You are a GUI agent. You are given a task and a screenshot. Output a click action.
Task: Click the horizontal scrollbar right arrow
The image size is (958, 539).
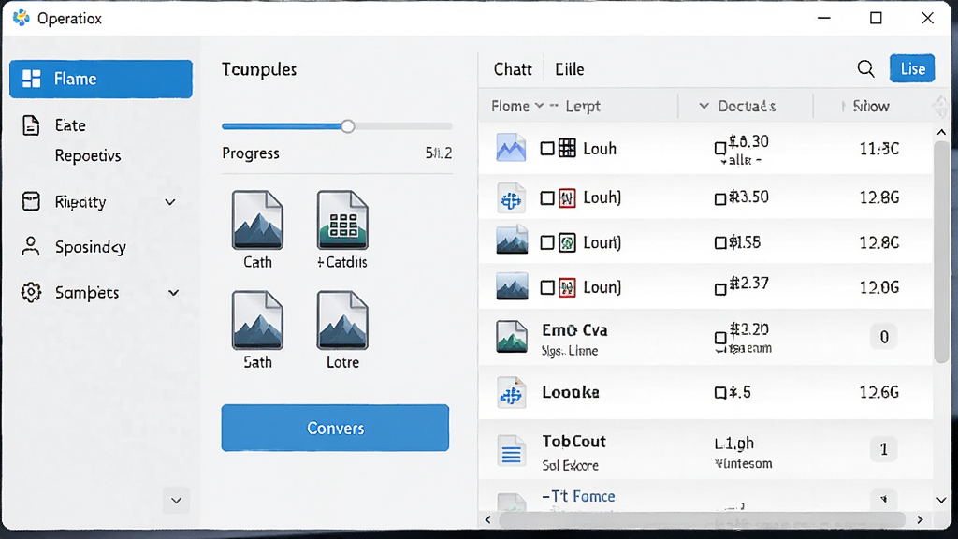[x=921, y=519]
